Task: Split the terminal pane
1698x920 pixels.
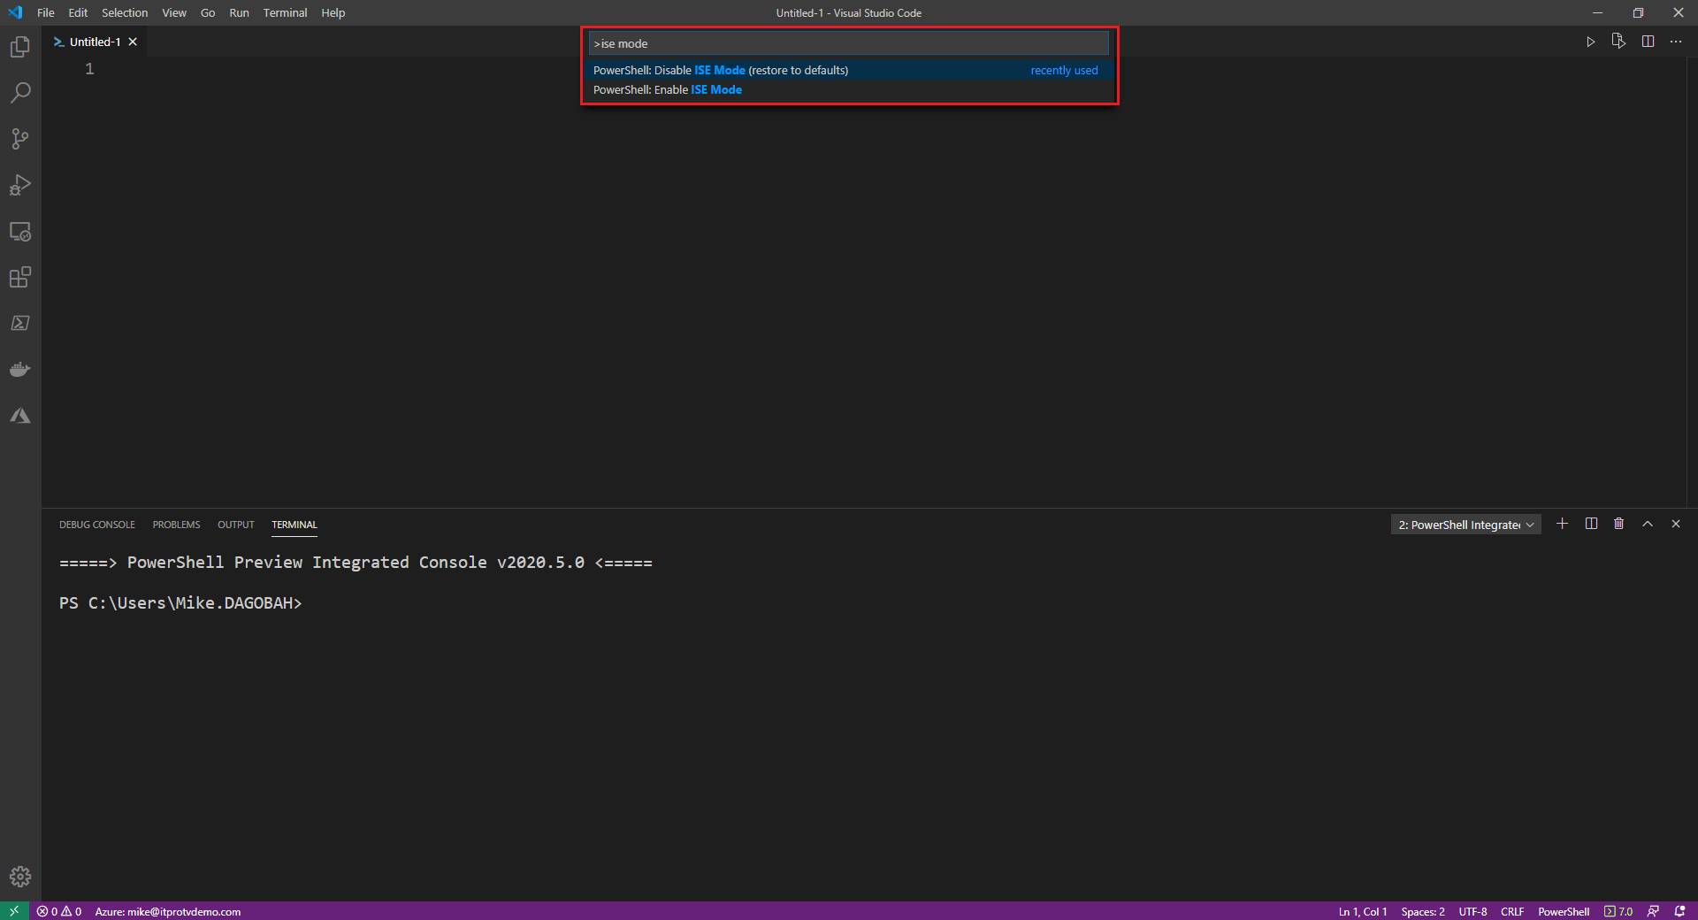Action: coord(1591,524)
